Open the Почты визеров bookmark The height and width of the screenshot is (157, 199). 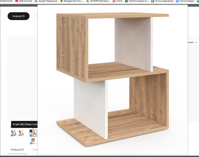[185, 1]
